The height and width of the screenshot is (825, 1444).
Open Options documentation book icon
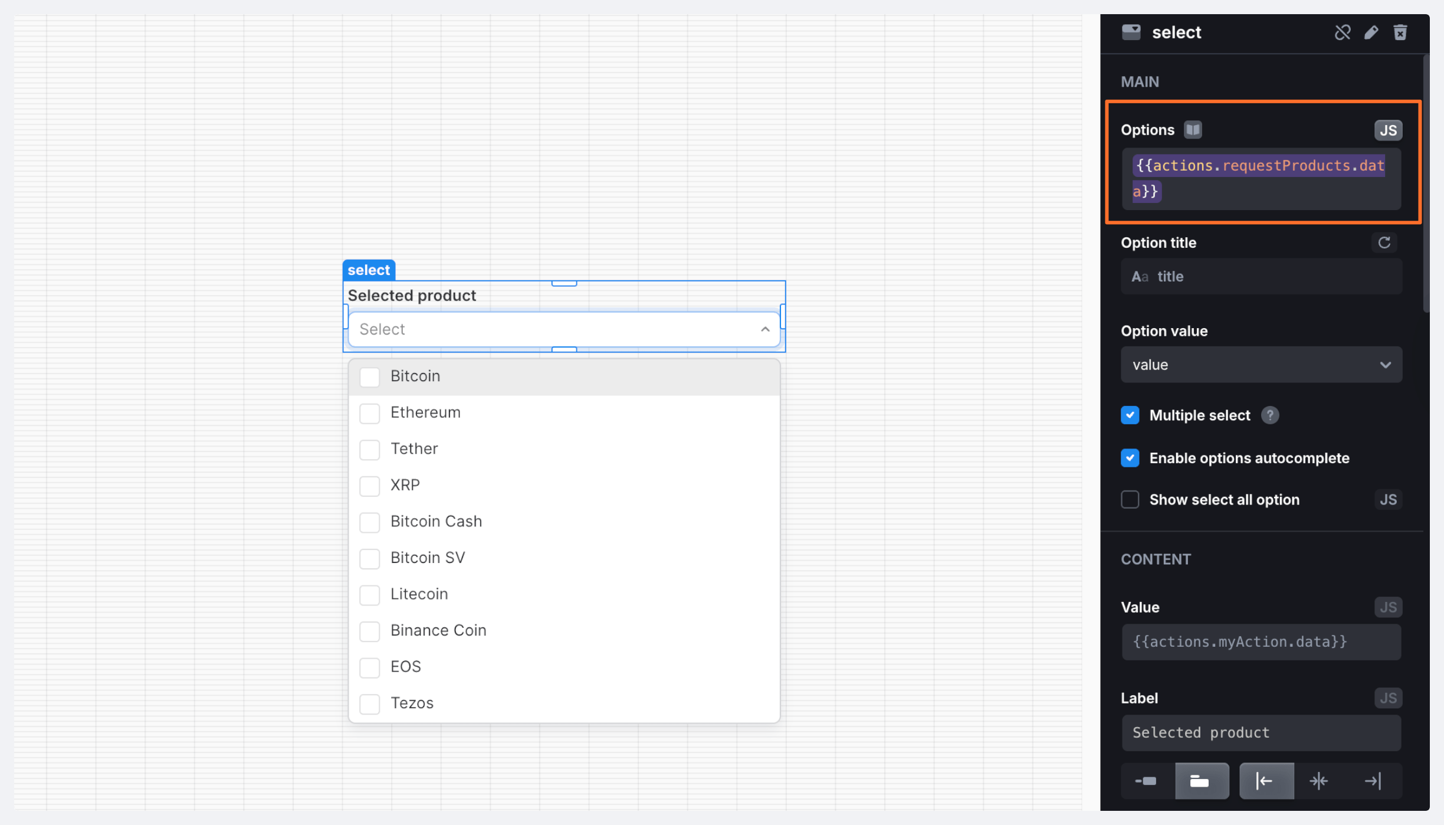coord(1193,130)
